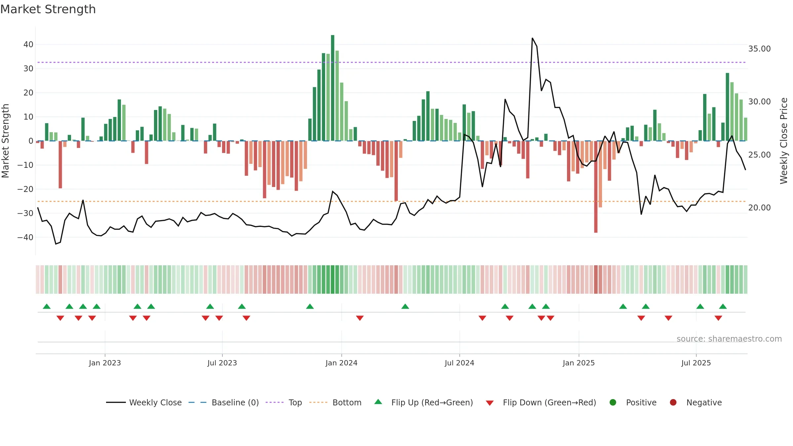Click the Market Strength chart title
This screenshot has height=446, width=793.
point(48,9)
